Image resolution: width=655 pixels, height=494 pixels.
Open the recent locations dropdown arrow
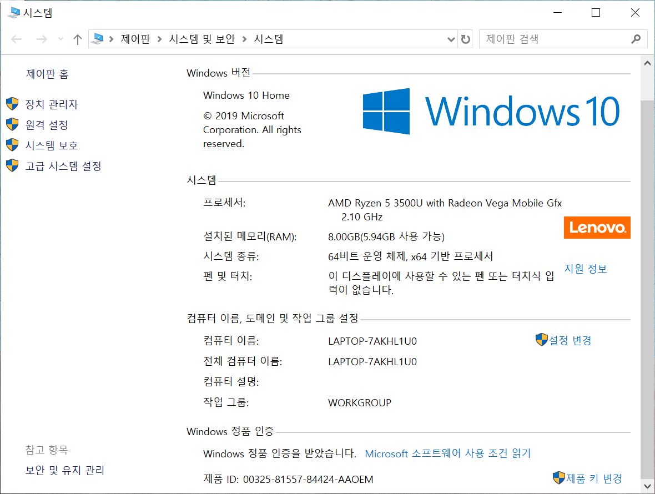pos(61,39)
